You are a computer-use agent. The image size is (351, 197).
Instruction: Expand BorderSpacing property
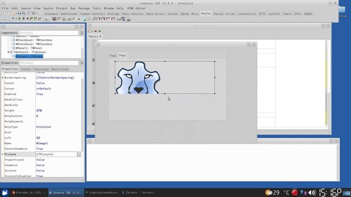click(x=2, y=78)
